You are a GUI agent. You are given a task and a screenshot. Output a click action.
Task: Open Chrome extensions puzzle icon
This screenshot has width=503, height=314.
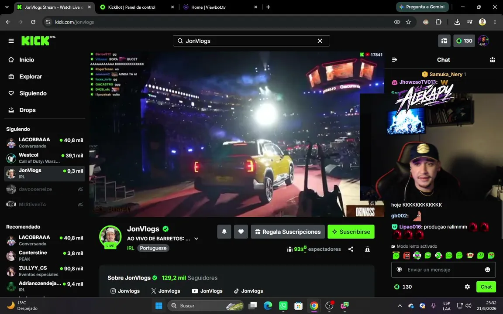pos(438,22)
